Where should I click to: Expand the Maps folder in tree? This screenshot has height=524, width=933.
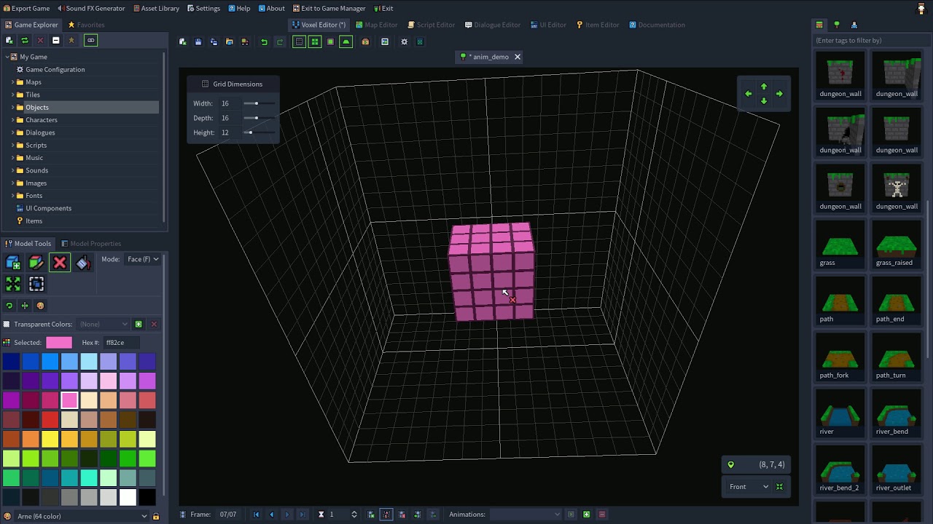click(13, 82)
